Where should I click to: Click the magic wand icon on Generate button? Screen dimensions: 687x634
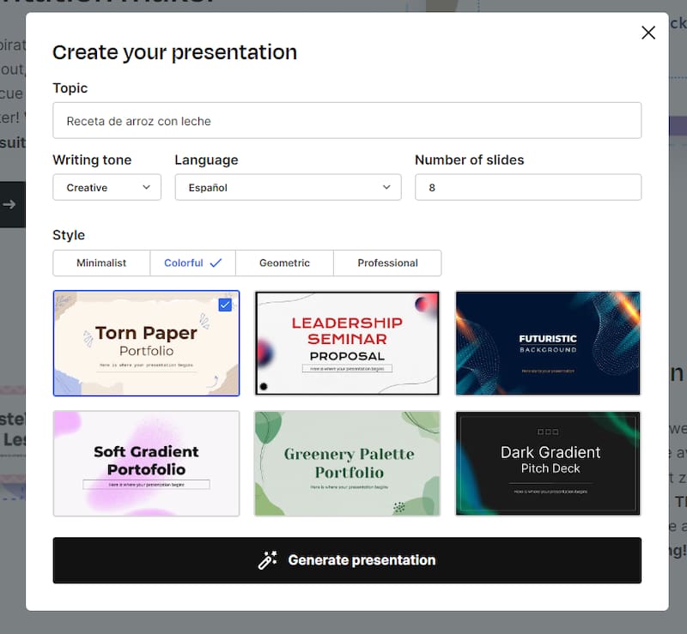[x=268, y=560]
